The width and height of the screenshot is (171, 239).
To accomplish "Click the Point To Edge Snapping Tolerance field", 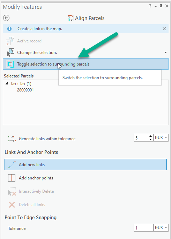I will 143,228.
